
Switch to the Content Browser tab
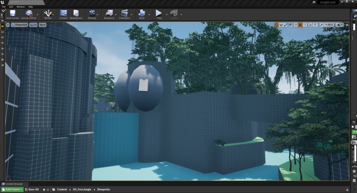pos(14,184)
